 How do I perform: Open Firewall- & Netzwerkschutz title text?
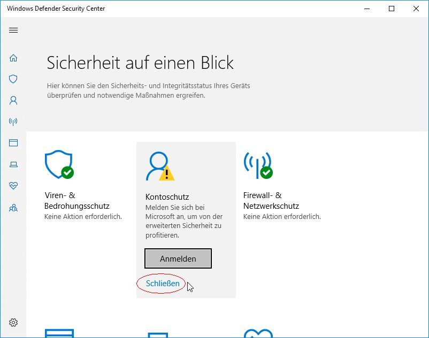coord(271,201)
